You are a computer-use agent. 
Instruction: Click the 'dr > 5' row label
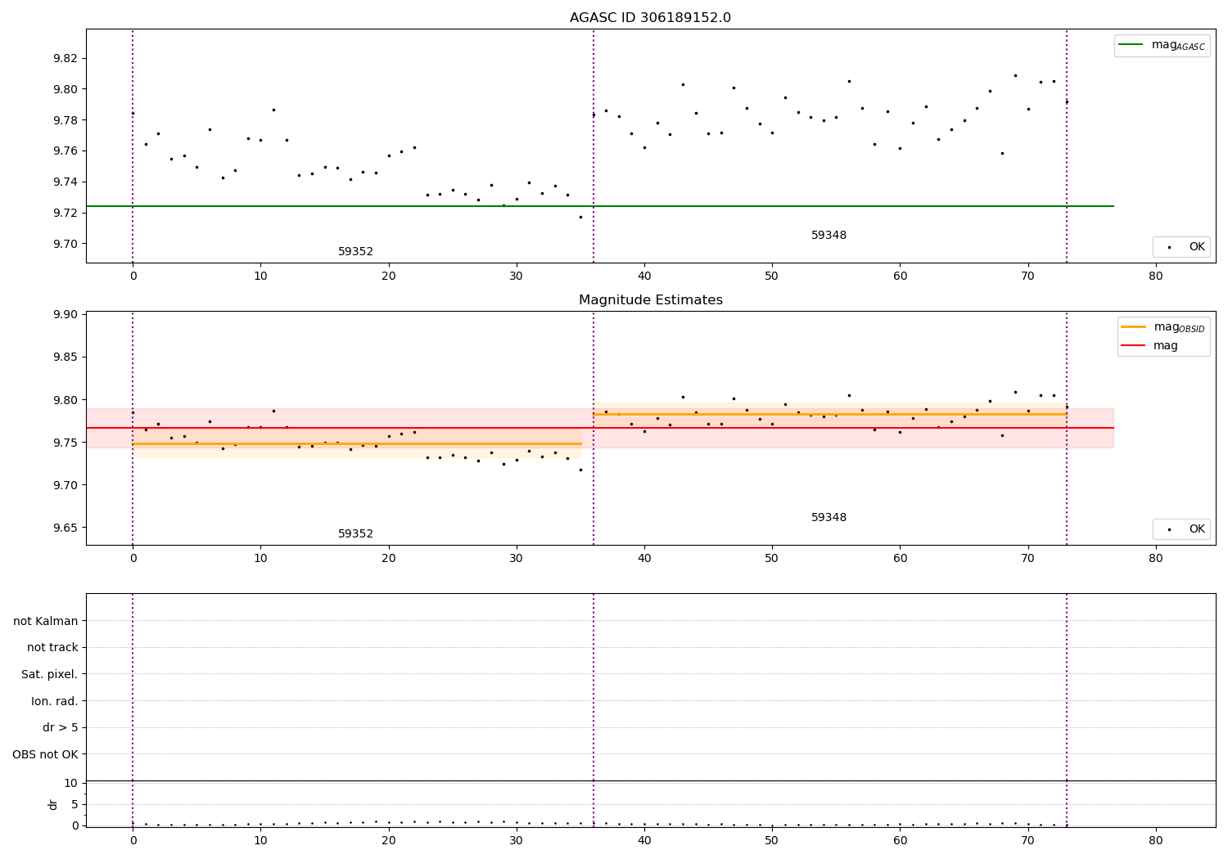61,728
